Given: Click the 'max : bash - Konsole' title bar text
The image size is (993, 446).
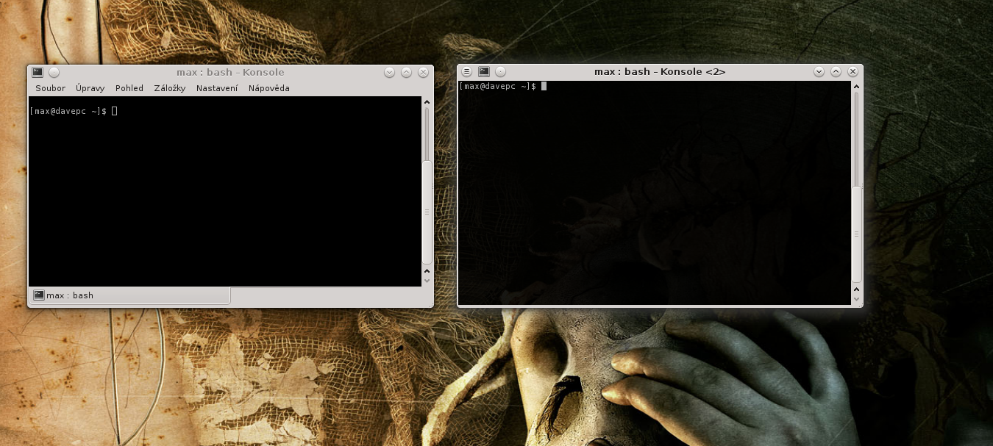Looking at the screenshot, I should [x=230, y=72].
